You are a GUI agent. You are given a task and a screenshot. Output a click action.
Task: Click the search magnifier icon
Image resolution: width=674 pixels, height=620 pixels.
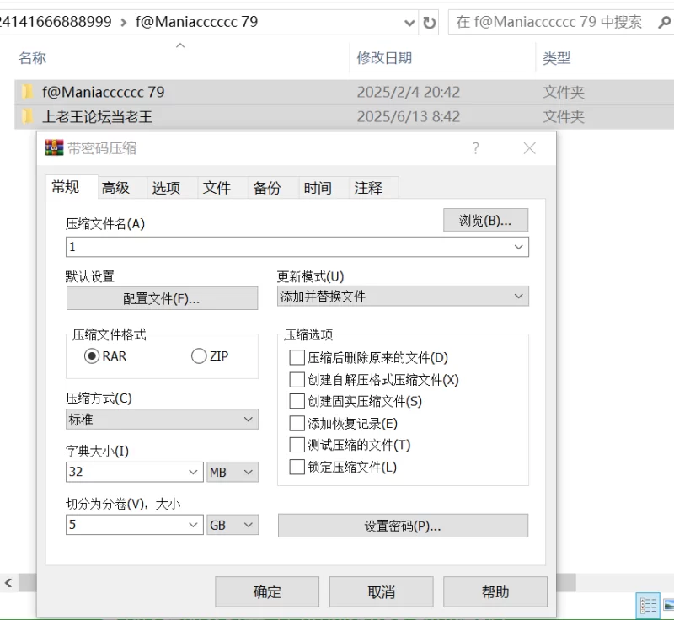[x=664, y=22]
